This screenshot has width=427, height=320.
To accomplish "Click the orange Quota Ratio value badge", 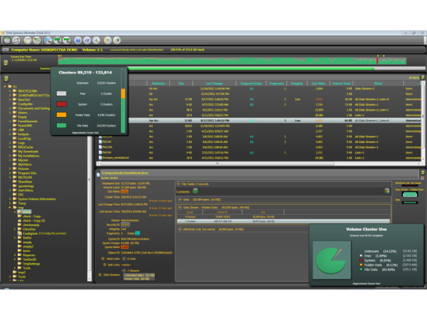I will pyautogui.click(x=125, y=247).
